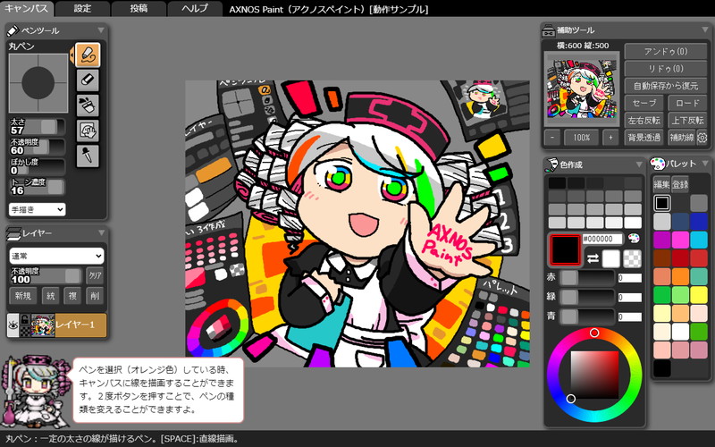Toggle visibility eye of レイヤー1

pos(13,325)
